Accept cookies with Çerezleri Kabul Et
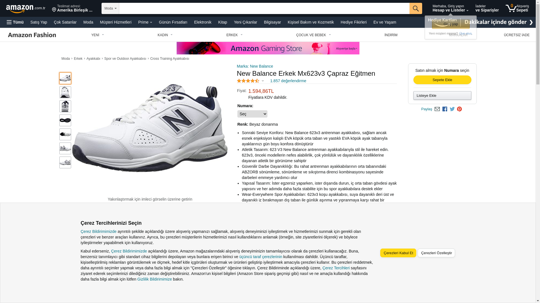This screenshot has width=540, height=303. pyautogui.click(x=398, y=253)
